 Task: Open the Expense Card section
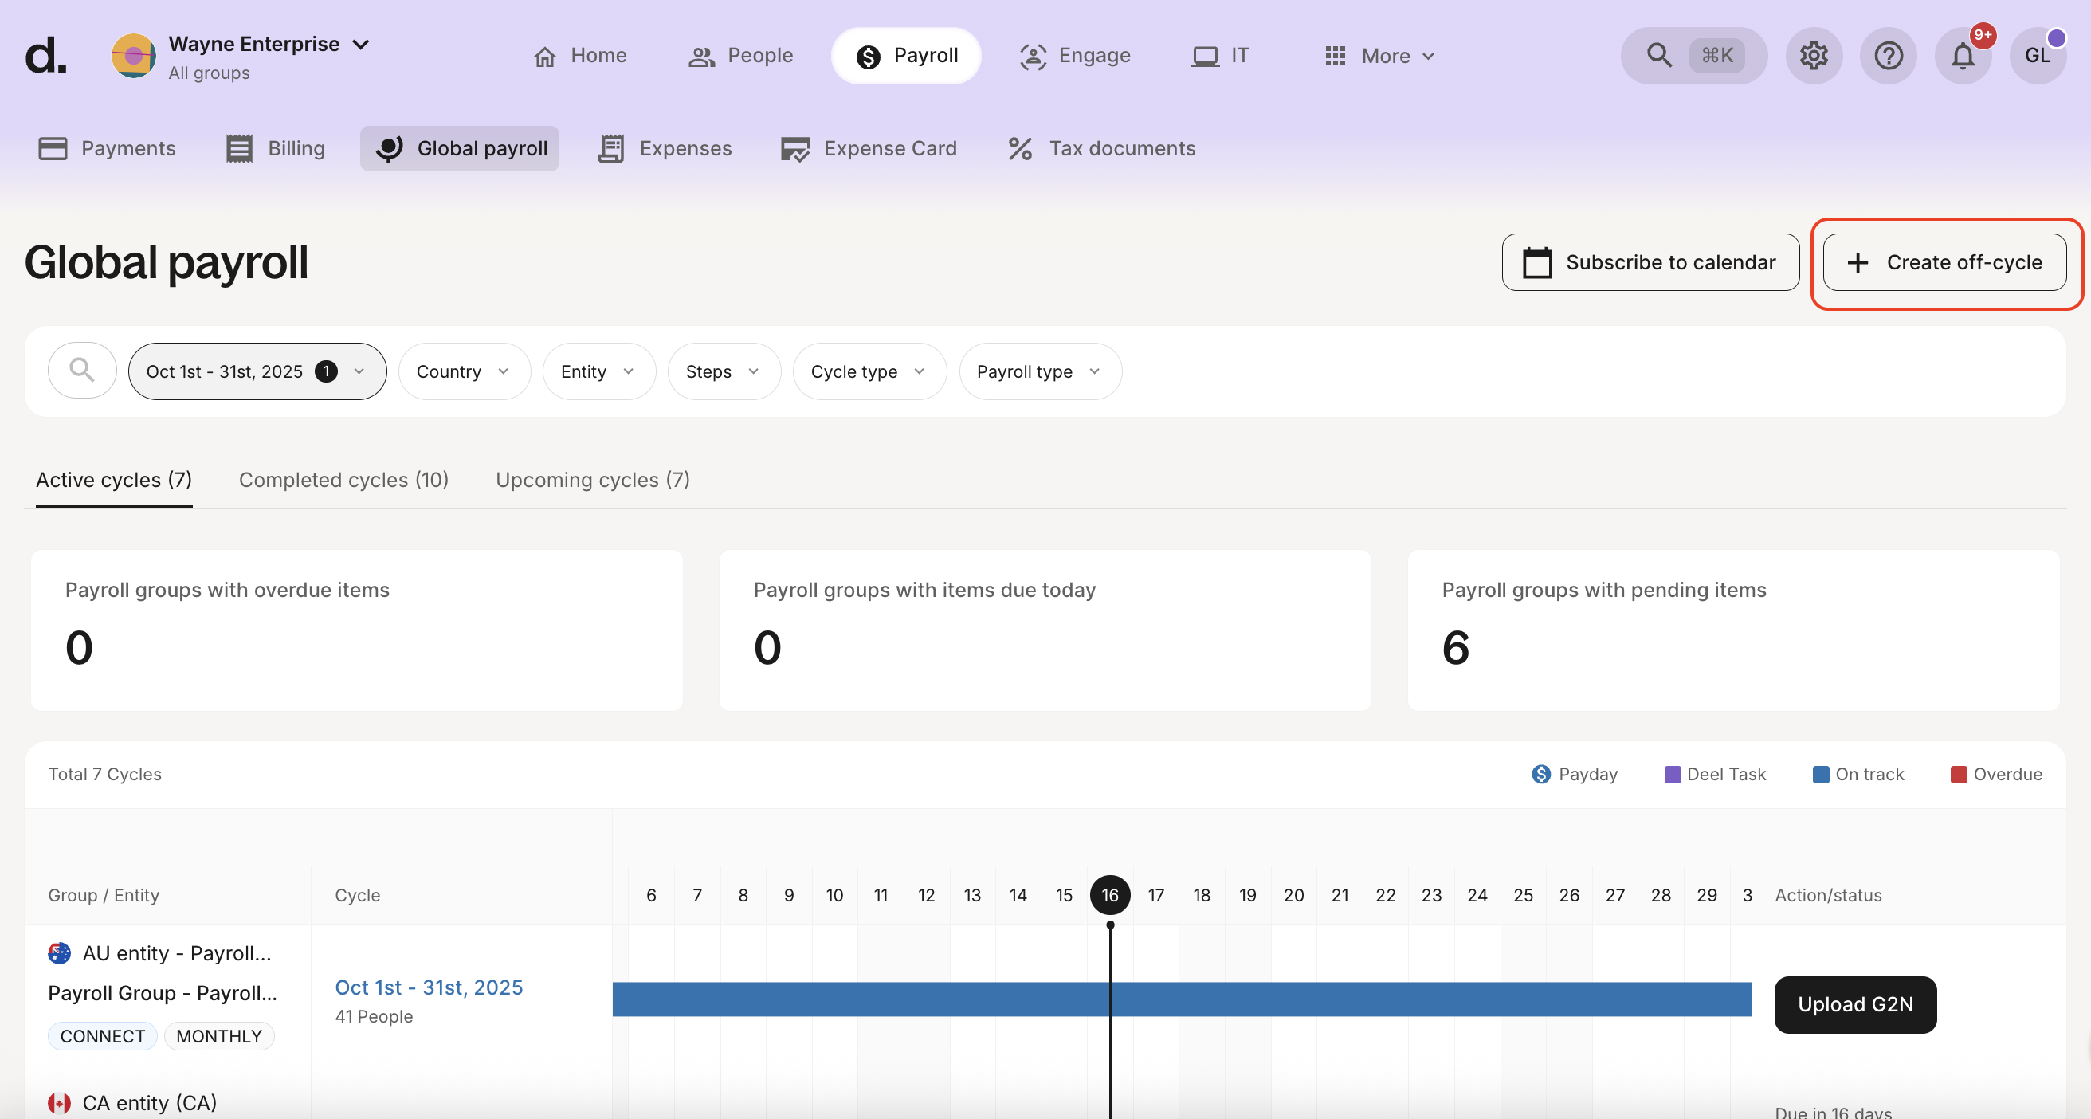click(869, 148)
